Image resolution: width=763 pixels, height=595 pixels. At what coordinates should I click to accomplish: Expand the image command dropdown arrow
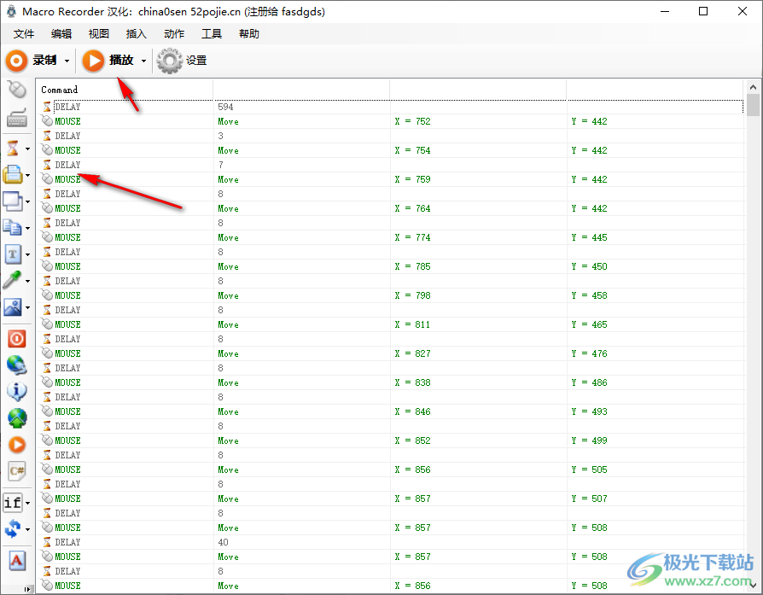point(27,307)
